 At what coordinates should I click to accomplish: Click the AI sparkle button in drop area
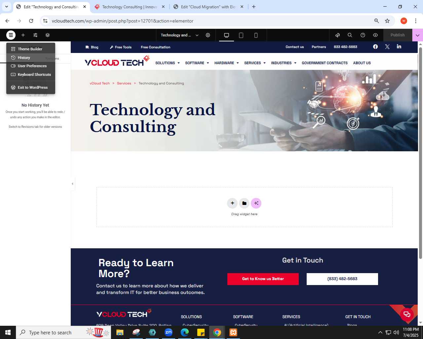point(256,203)
